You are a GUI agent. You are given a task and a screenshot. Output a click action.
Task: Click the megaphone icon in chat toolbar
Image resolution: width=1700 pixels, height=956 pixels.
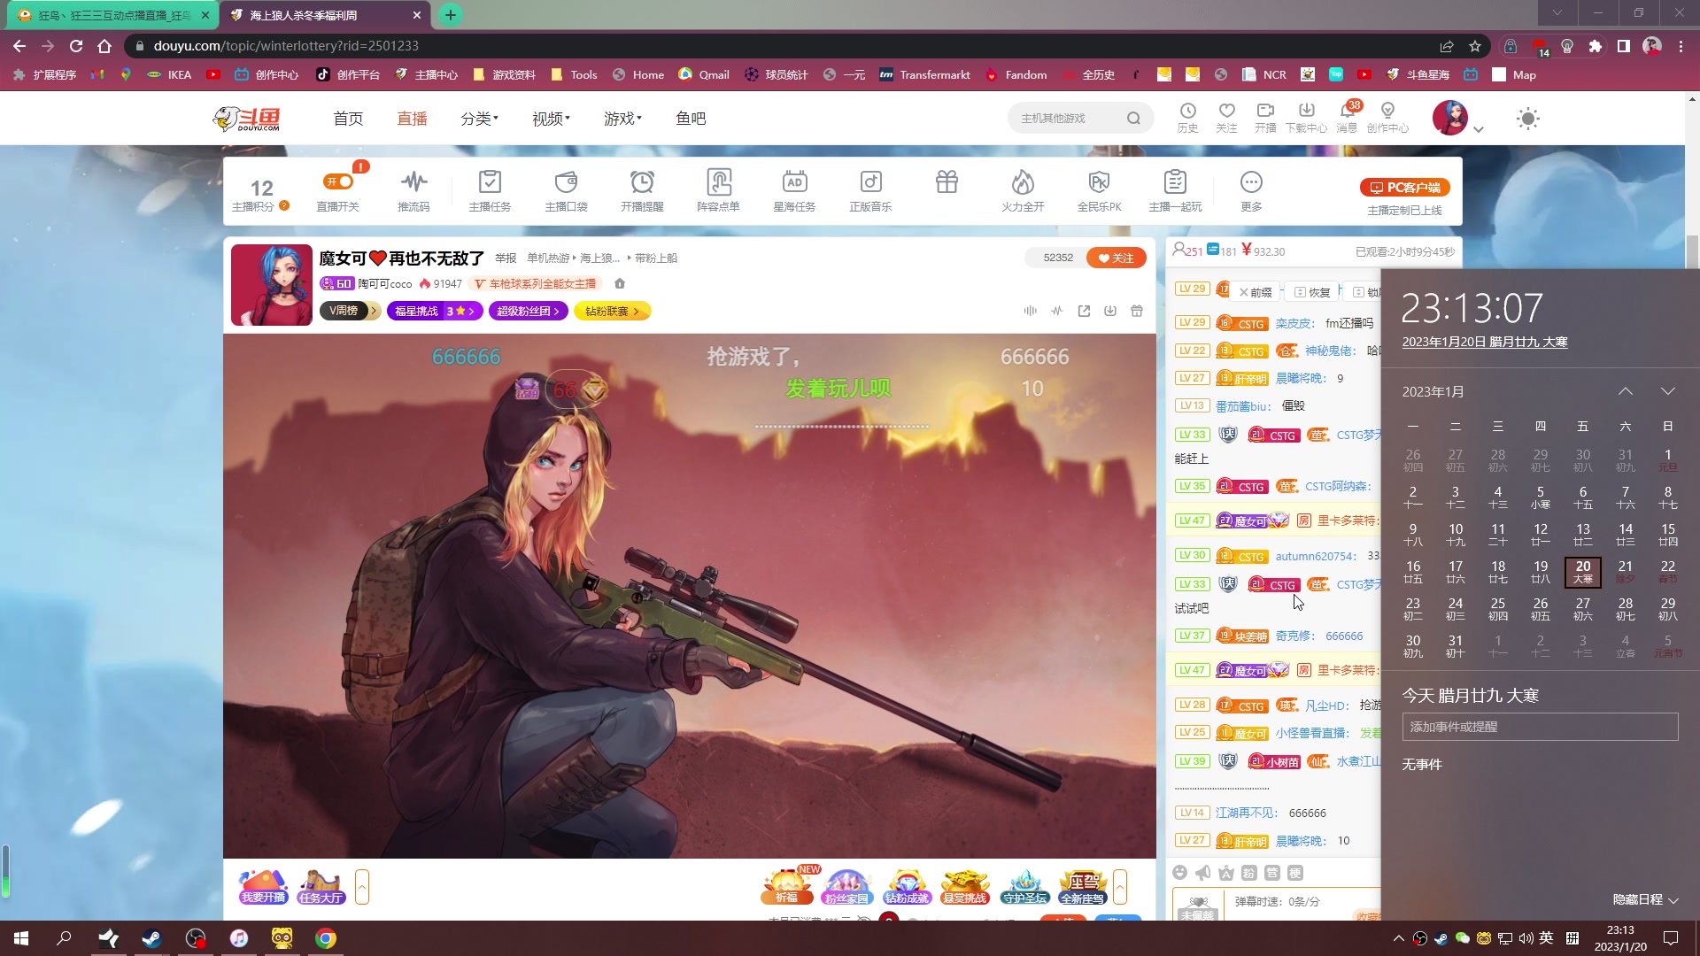point(1202,873)
